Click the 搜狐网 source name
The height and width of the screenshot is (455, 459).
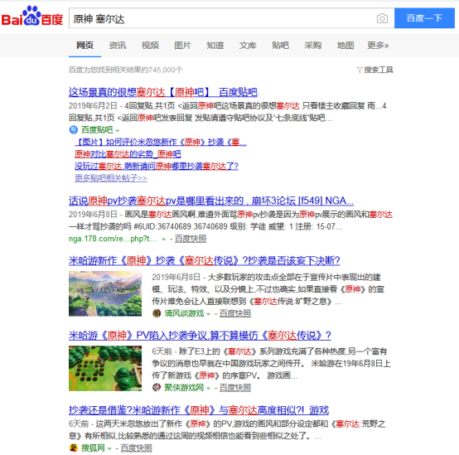93,448
